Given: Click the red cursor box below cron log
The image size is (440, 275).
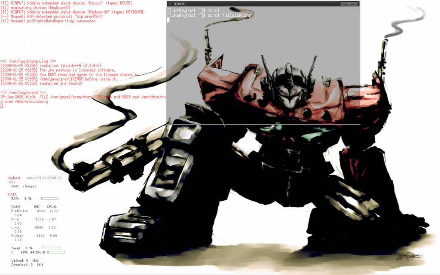Looking at the screenshot, I should (2, 106).
